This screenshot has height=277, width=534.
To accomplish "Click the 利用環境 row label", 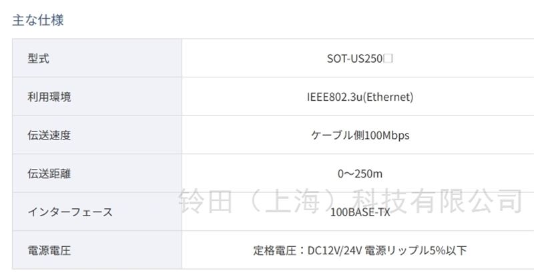I will click(49, 97).
